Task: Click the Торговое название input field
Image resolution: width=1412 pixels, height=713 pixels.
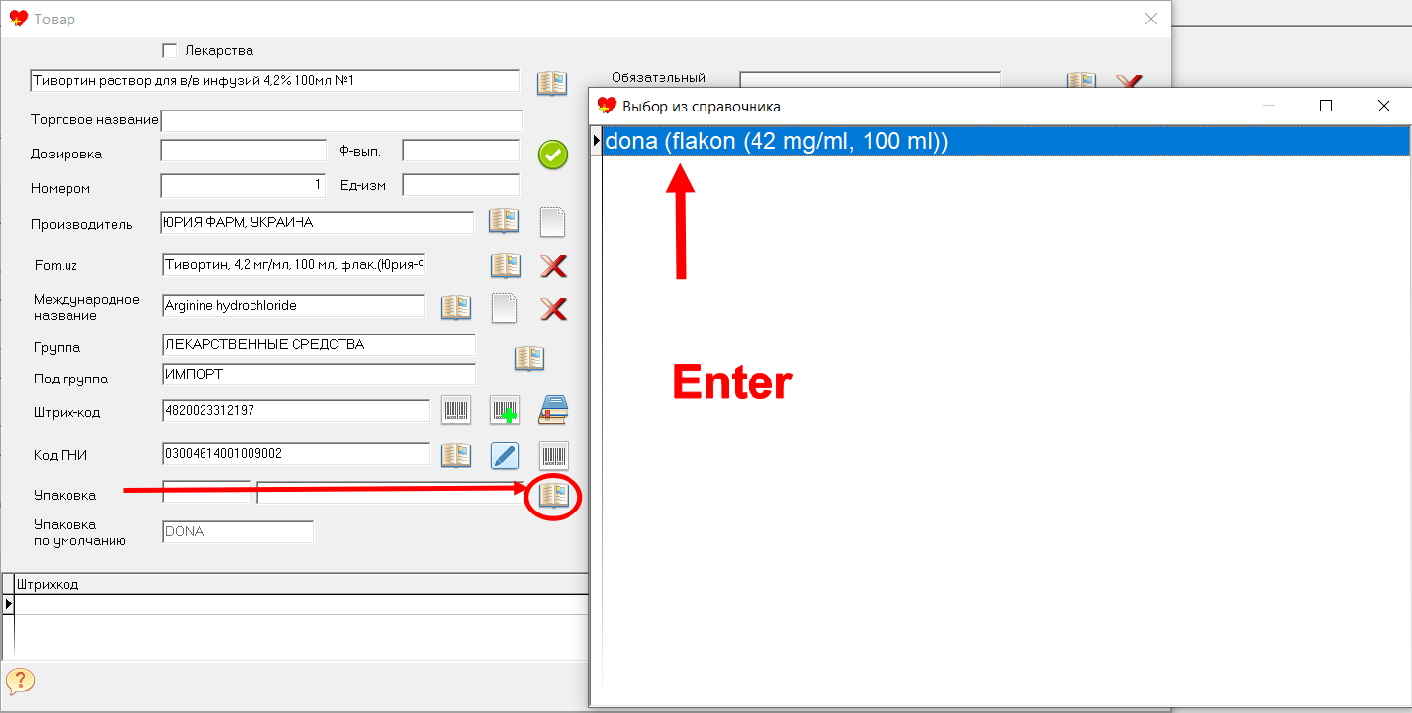Action: coord(342,120)
